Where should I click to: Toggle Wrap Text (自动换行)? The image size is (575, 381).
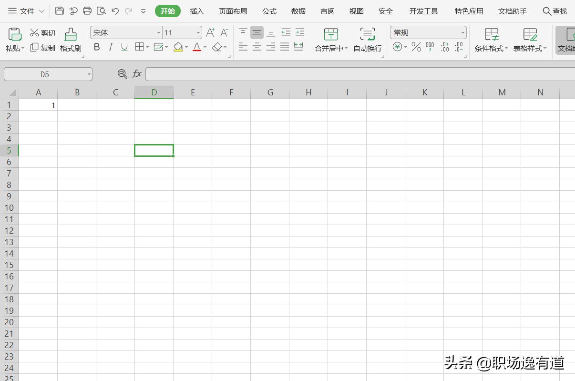(x=368, y=40)
